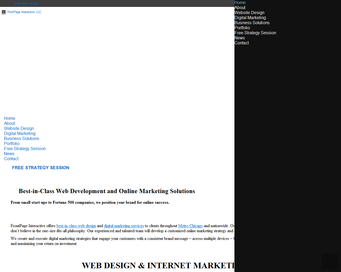Open the blue Website Design navigation link
The image size is (341, 272).
tap(19, 129)
